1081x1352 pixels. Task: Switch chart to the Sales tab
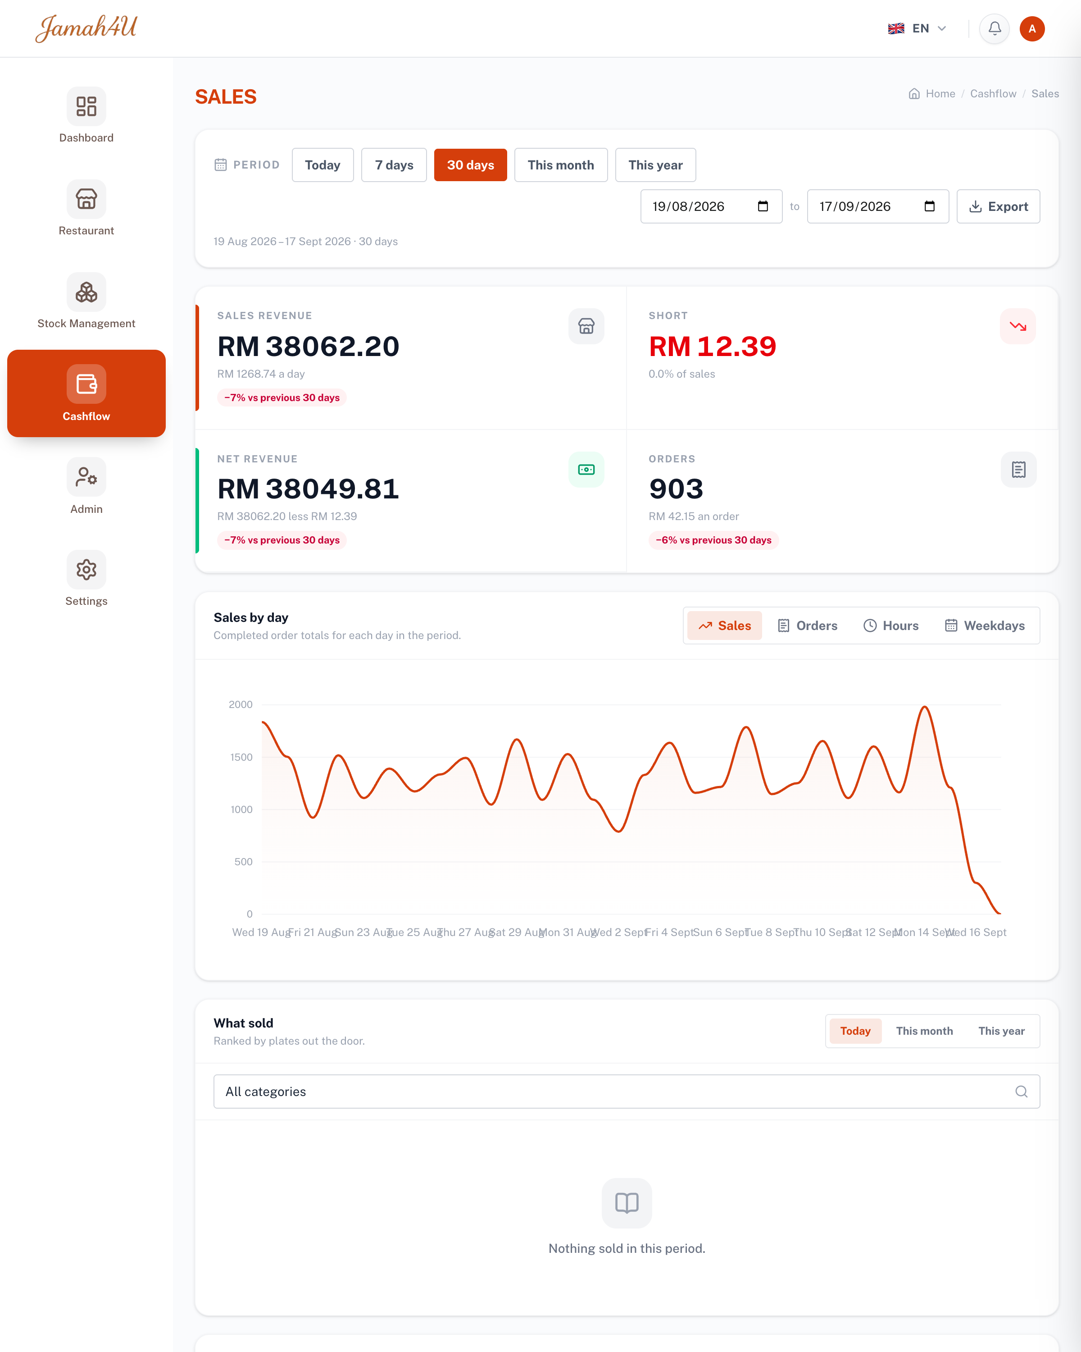[x=724, y=626]
